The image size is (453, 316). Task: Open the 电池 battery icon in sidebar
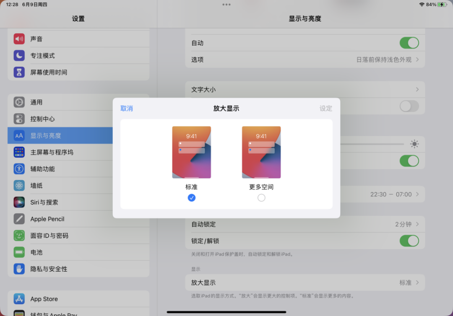[x=19, y=252]
